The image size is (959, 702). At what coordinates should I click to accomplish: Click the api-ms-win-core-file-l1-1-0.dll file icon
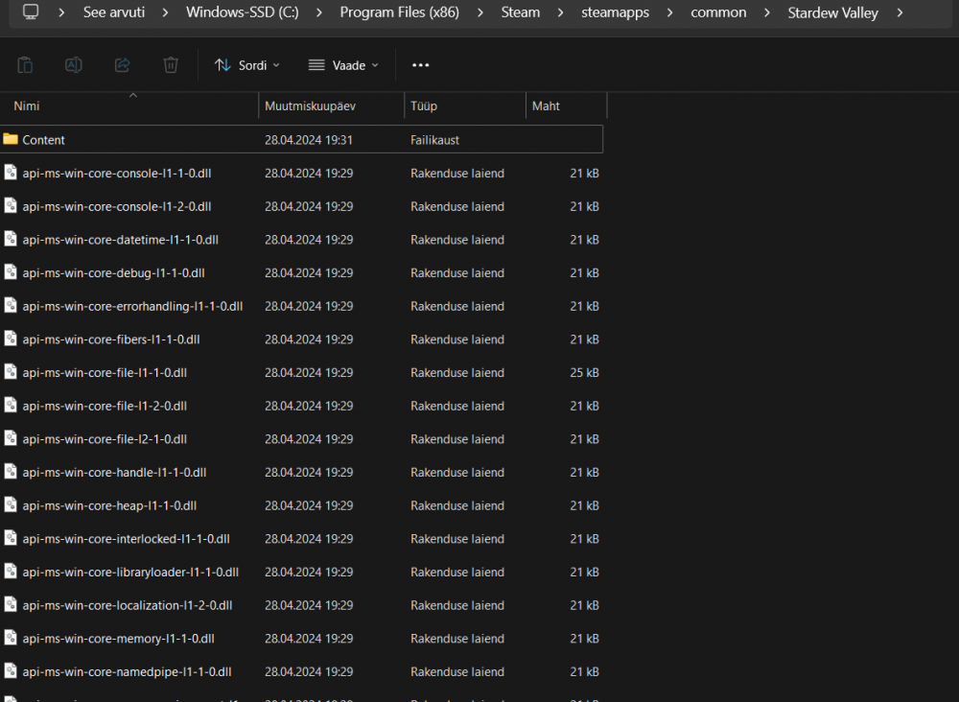pos(11,372)
